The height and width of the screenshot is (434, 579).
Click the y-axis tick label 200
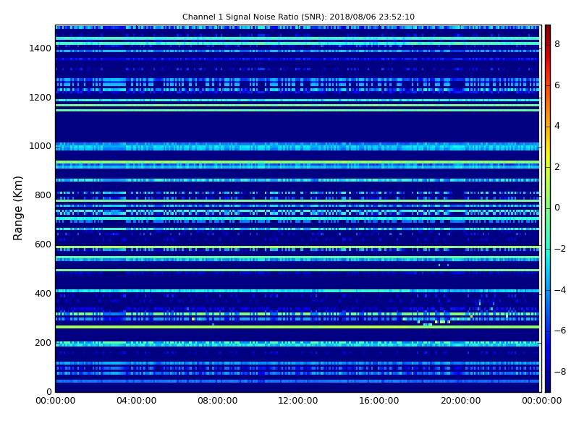click(43, 342)
